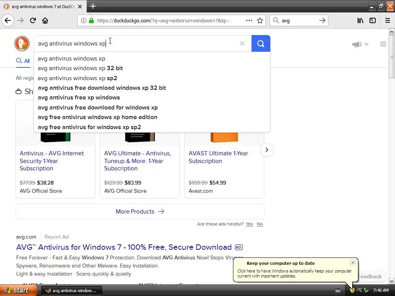Open the Library bookshelf icon
Viewport: 395px width, 296px height.
[360, 21]
